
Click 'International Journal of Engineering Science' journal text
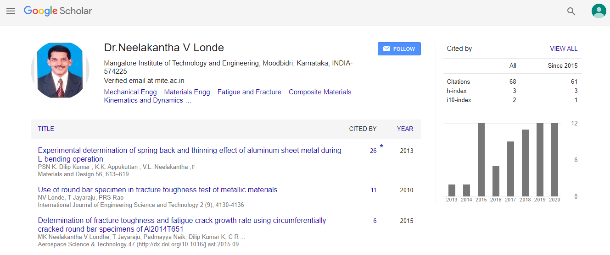pos(141,205)
